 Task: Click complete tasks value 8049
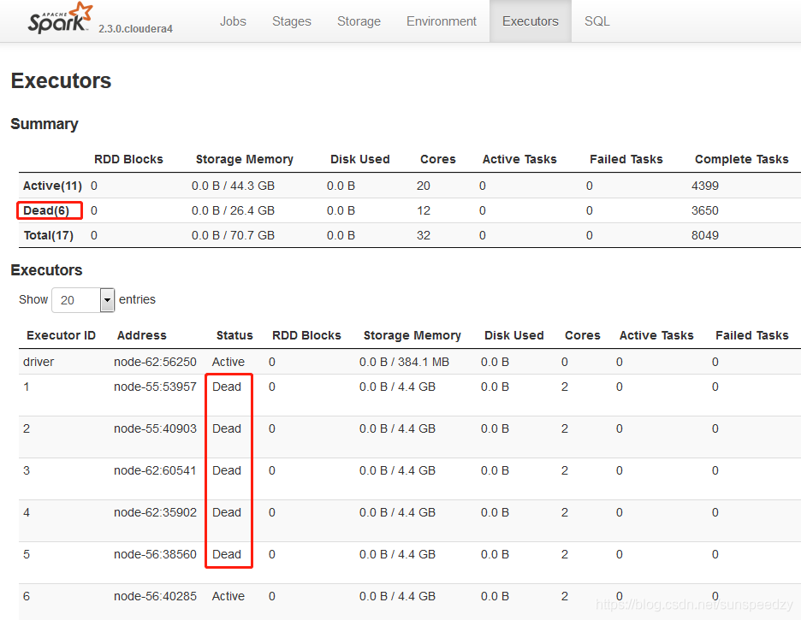tap(705, 235)
